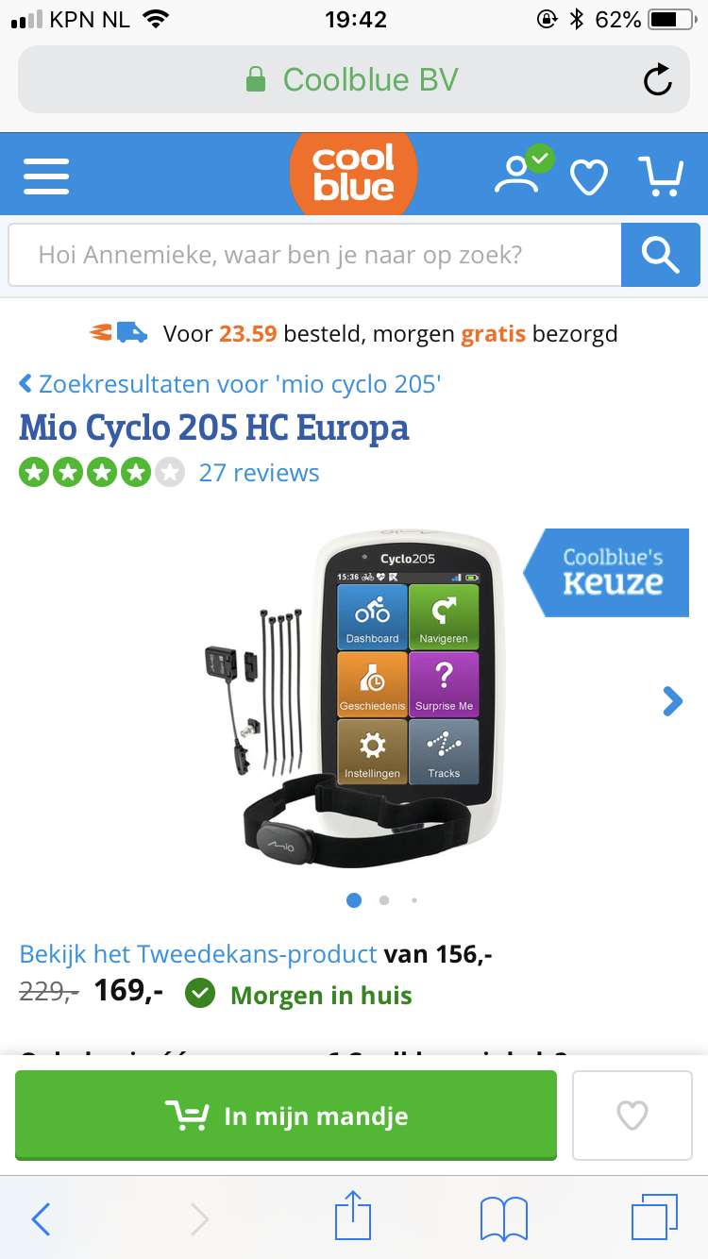The height and width of the screenshot is (1259, 708).
Task: Tap Safari's share icon
Action: (x=353, y=1216)
